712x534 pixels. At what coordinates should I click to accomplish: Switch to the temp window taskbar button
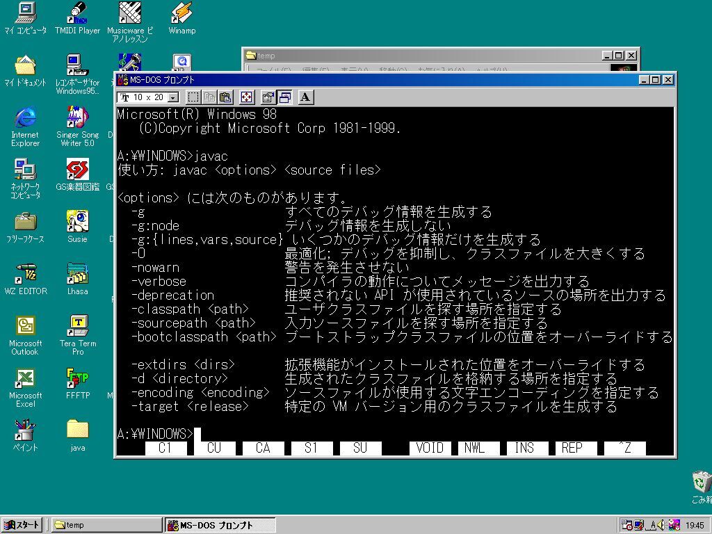[106, 525]
